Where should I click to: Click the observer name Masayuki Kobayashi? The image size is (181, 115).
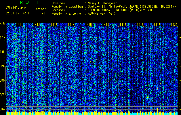[x=103, y=3]
